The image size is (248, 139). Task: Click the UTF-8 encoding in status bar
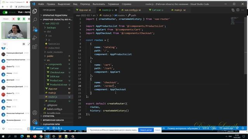206,128
